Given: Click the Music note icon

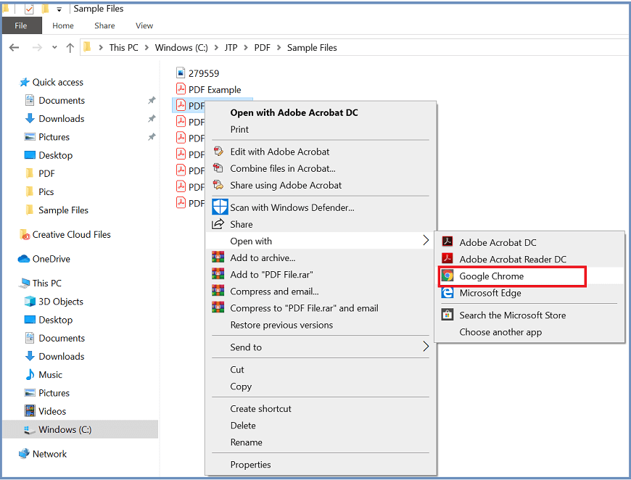Looking at the screenshot, I should [30, 375].
